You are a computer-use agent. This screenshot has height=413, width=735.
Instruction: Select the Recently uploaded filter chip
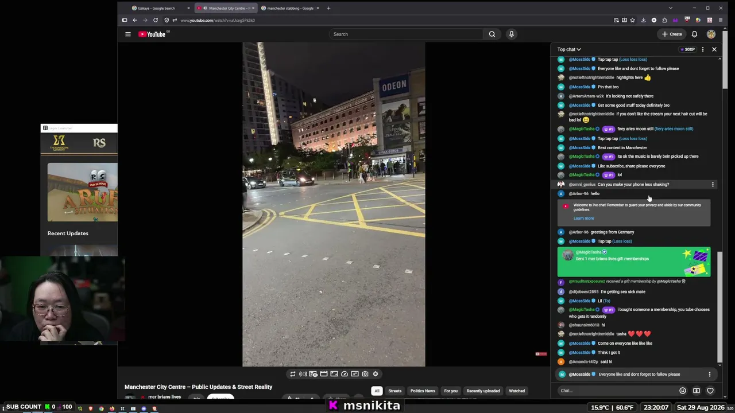click(483, 391)
